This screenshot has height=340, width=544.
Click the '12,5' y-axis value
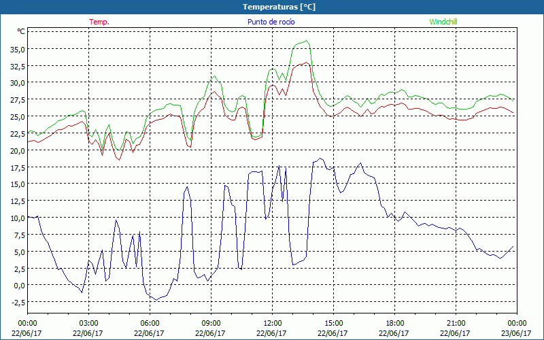click(18, 201)
